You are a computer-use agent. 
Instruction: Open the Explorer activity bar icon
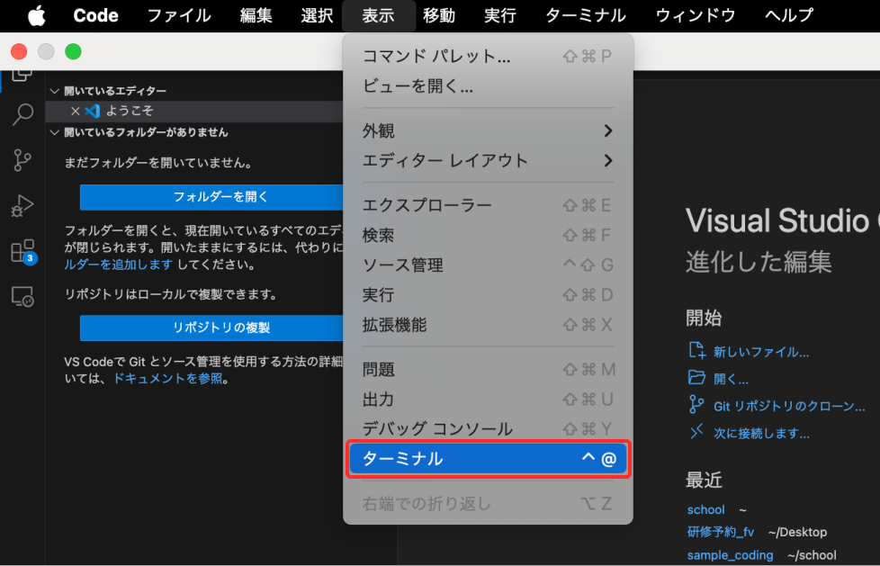[22, 75]
